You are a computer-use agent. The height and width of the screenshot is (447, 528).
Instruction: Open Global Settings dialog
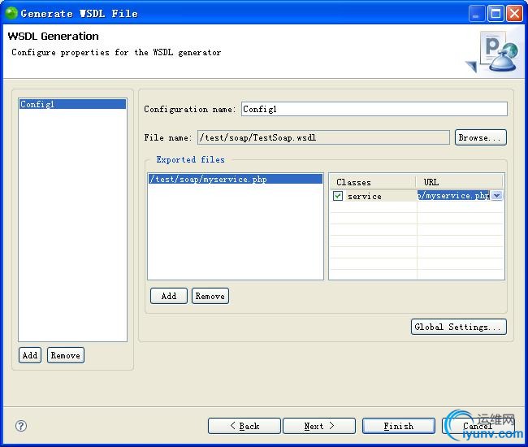click(459, 327)
